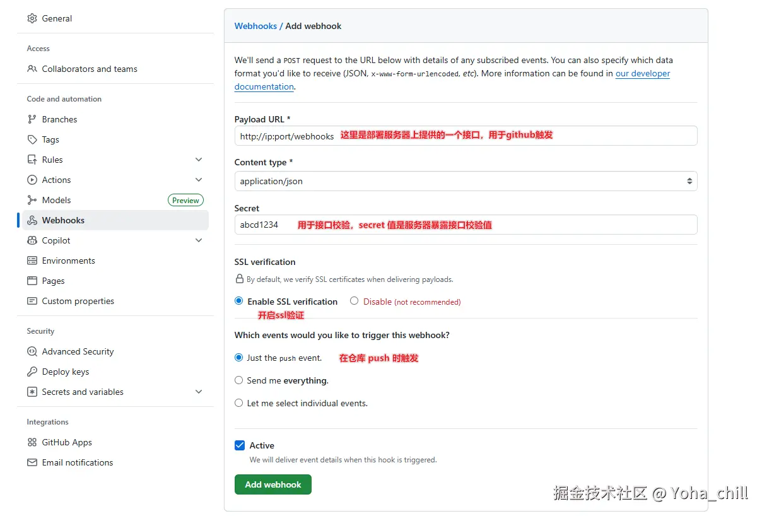The image size is (762, 516).
Task: Choose the Send me everything option
Action: (x=238, y=380)
